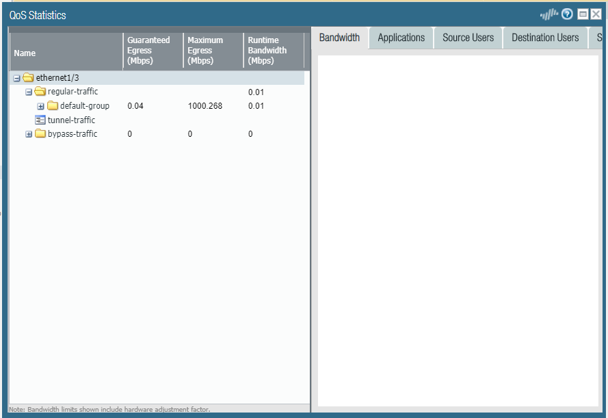608x418 pixels.
Task: Click regular-traffic runtime bandwidth 0.01 value
Action: [256, 92]
